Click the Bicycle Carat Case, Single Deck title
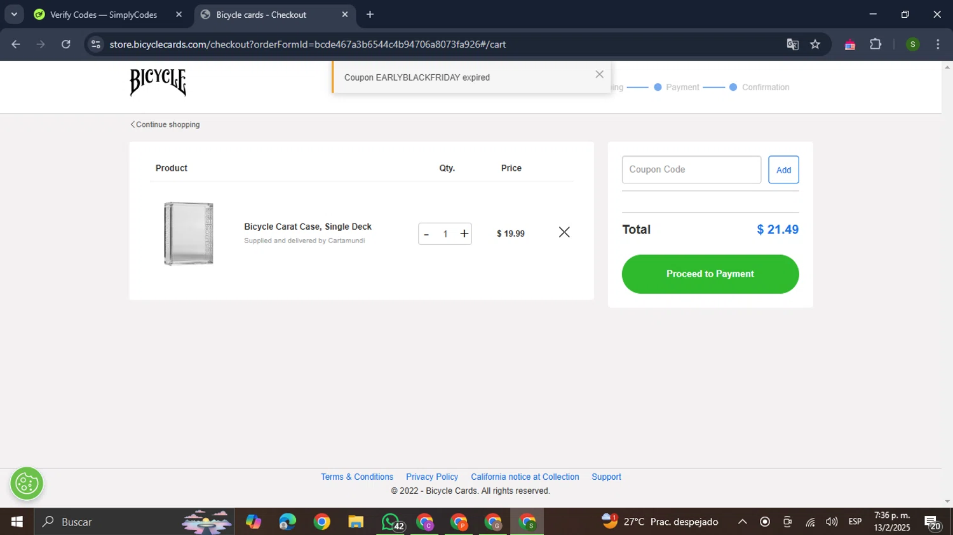The height and width of the screenshot is (535, 953). (308, 227)
